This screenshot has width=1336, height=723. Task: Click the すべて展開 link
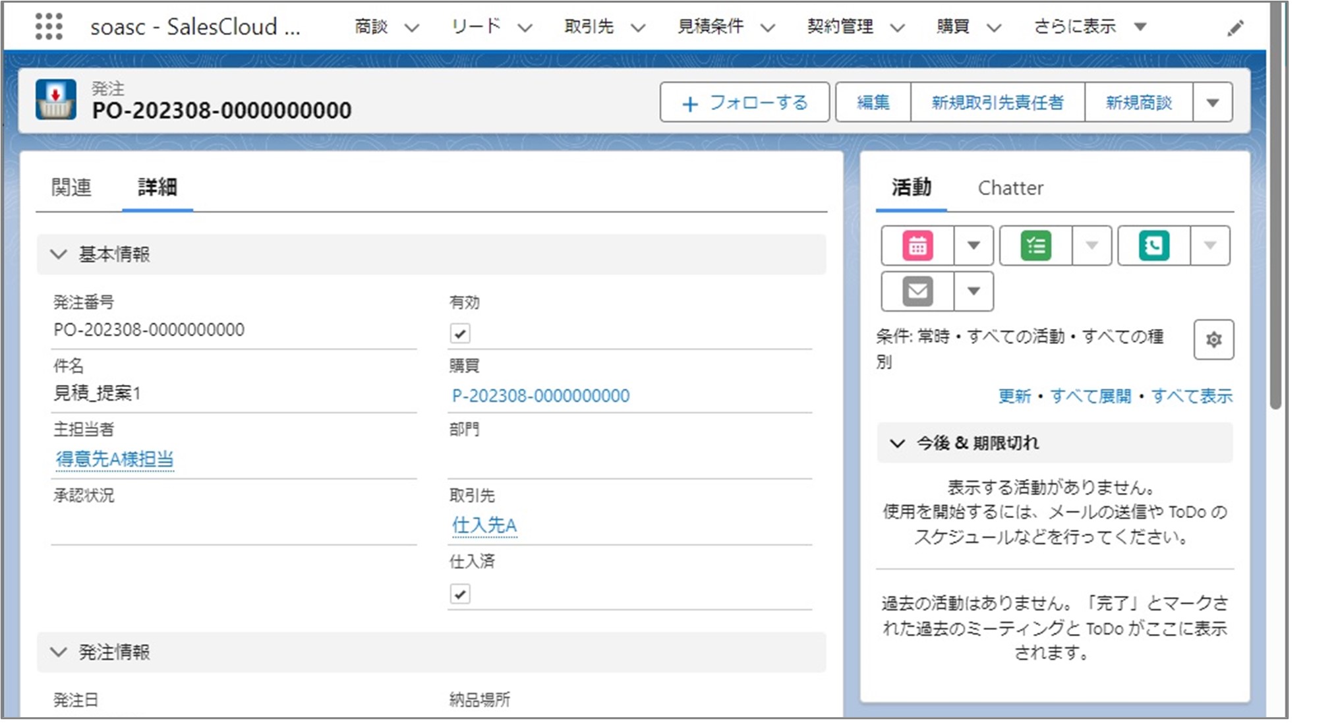click(x=1090, y=396)
